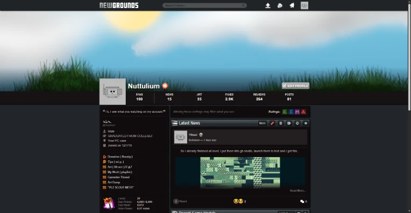Click the Nuttulium username heading

(144, 86)
